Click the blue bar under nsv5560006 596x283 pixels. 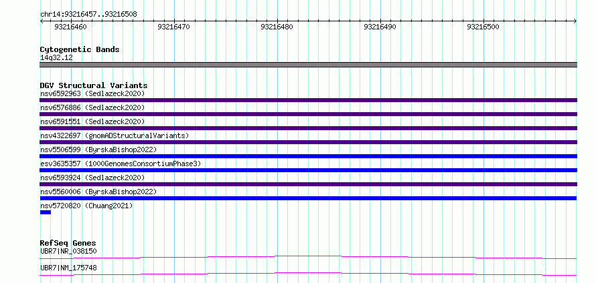click(308, 198)
